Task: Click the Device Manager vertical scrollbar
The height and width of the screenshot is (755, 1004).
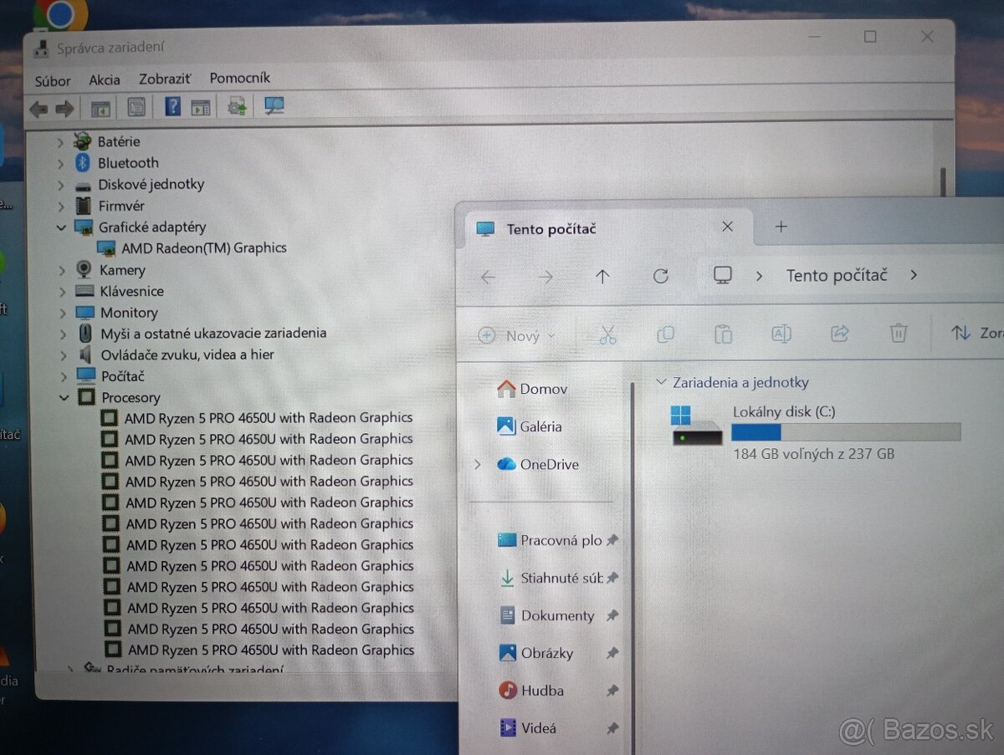Action: [945, 182]
